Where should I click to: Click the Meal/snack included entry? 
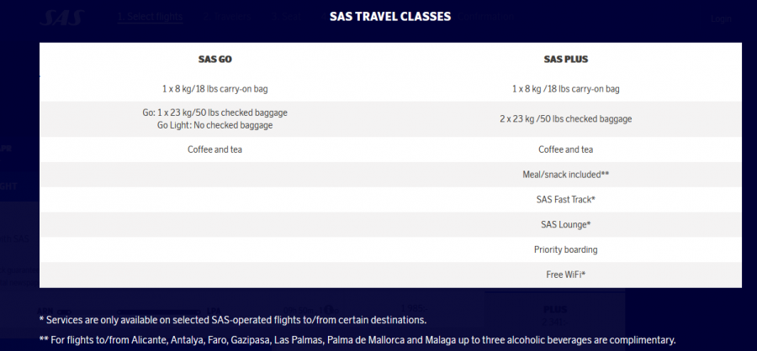pos(566,175)
